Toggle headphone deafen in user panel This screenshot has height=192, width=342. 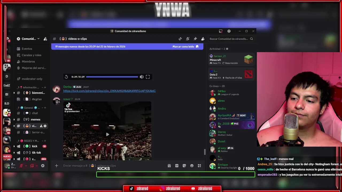click(x=32, y=166)
